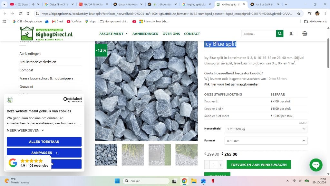The height and width of the screenshot is (186, 330).
Task: Expand the ASSORTIMENT menu
Action: point(113,34)
